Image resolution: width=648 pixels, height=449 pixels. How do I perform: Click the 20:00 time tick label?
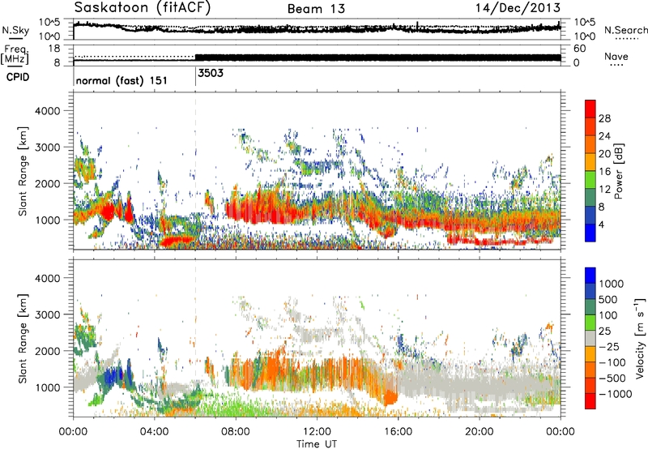479,432
